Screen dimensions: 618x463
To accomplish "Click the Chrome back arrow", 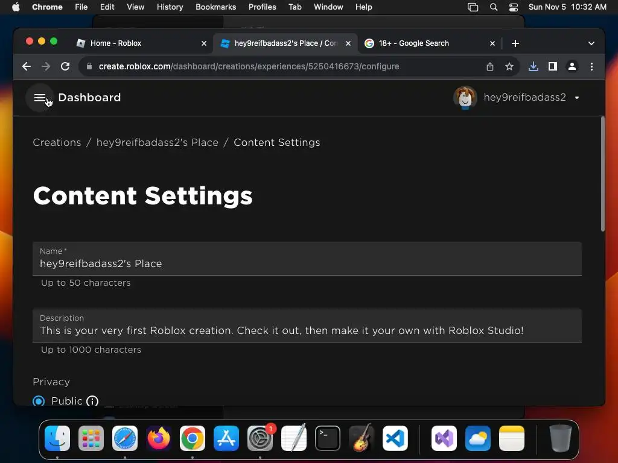I will point(27,66).
